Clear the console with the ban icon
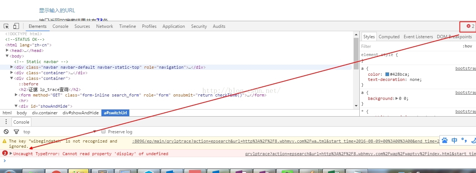 pos(6,132)
